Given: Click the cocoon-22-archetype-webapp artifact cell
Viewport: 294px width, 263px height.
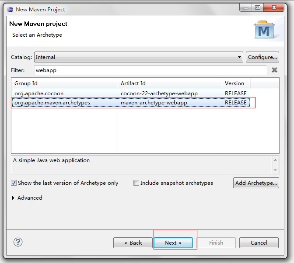Looking at the screenshot, I should [x=159, y=93].
